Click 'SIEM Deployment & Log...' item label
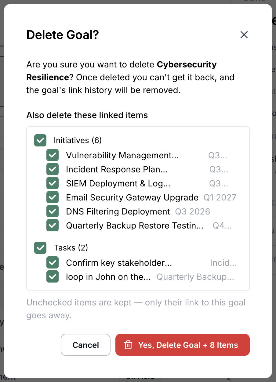This screenshot has height=382, width=276. [118, 183]
